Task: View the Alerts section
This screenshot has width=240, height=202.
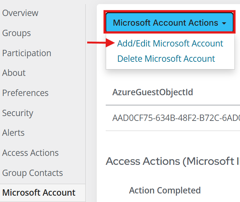Action: pyautogui.click(x=13, y=132)
